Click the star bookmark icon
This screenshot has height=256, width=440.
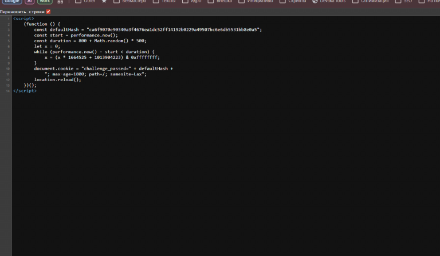[104, 1]
